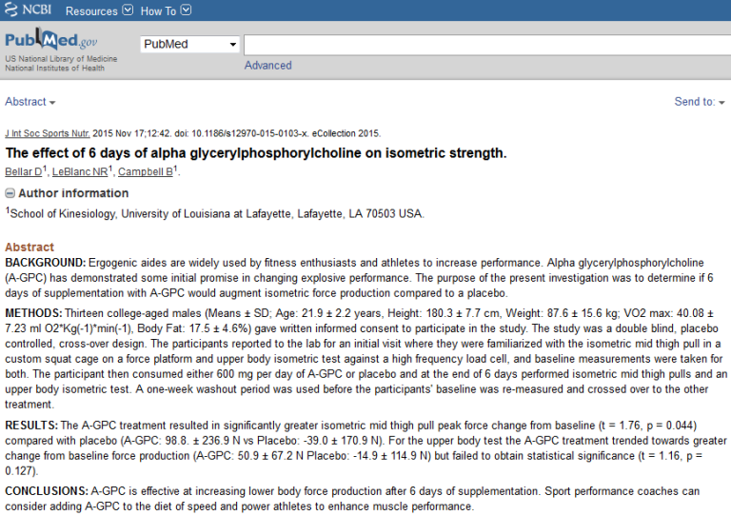Open author Bellar D link

24,172
